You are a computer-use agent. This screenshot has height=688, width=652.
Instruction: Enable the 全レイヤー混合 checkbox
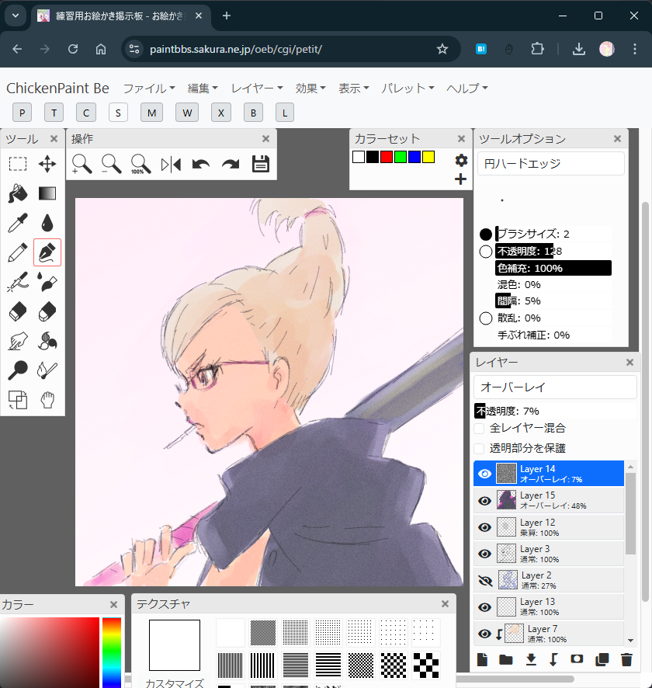coord(480,428)
